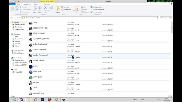Click Recortar in the ribbon
Screen dimensions: 182x102
[x=23, y=7]
